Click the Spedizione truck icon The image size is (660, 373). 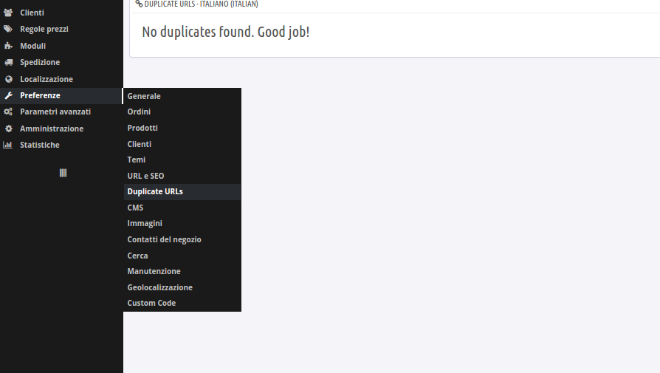pyautogui.click(x=8, y=62)
